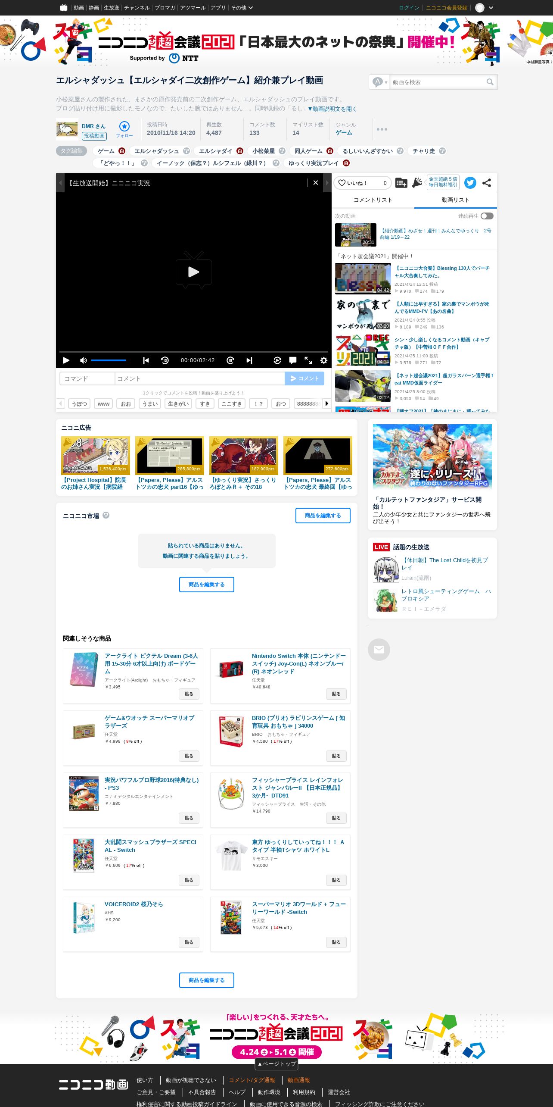Click ▲ページトップ button
This screenshot has width=553, height=1107.
pos(276,1063)
